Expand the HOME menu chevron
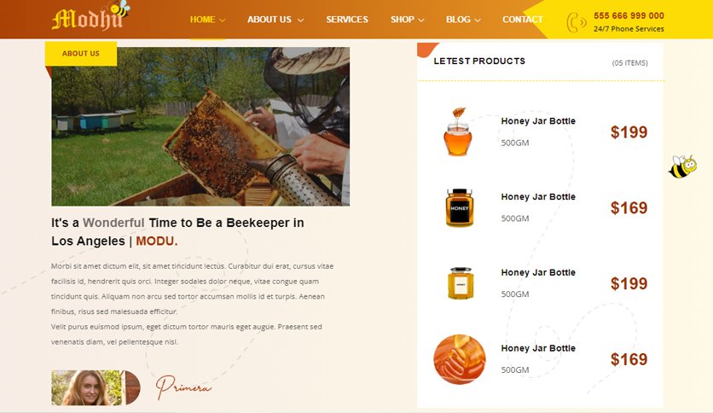 tap(222, 20)
